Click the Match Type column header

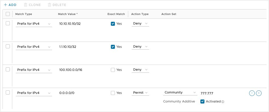tap(24, 14)
